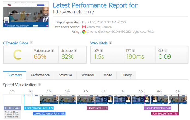Click the CLS help question mark
The height and width of the screenshot is (120, 190).
pos(166,50)
